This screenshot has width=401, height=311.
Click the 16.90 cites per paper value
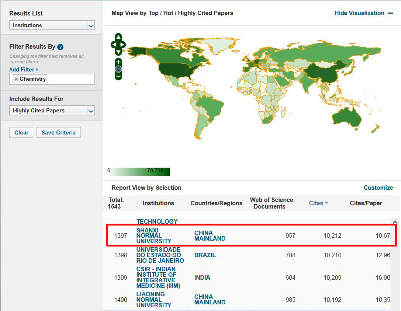(383, 277)
